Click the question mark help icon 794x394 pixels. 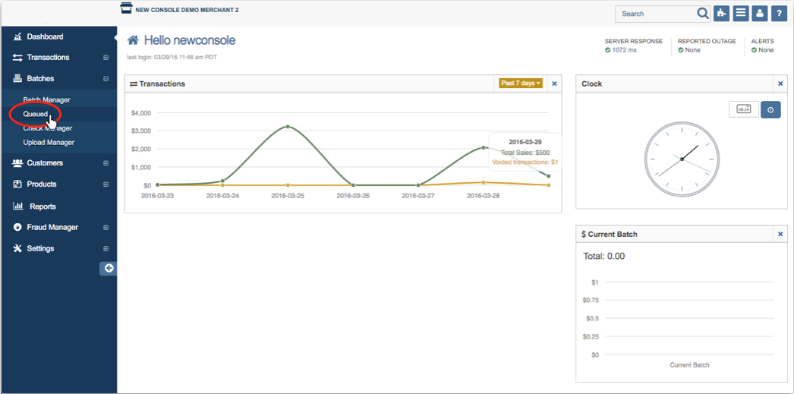point(778,14)
